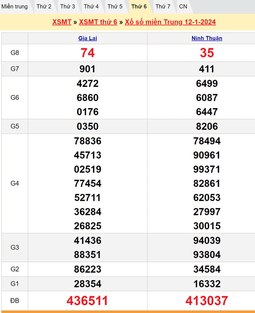This screenshot has width=255, height=313.
Task: Open the Thứ 5 results tab
Action: click(115, 6)
